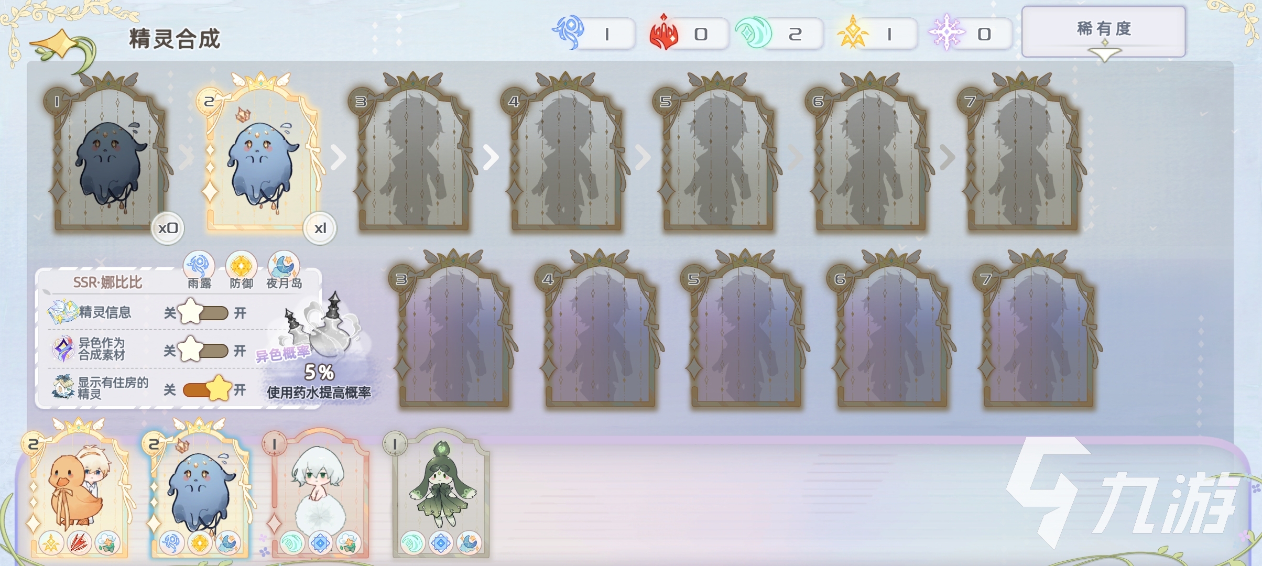Tap the gold star resource icon
This screenshot has width=1262, height=566.
[x=853, y=32]
